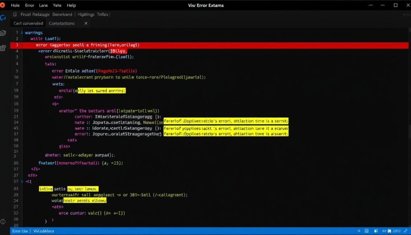Click the 'willr Lsatl):' code line
The image size is (411, 235).
click(45, 39)
